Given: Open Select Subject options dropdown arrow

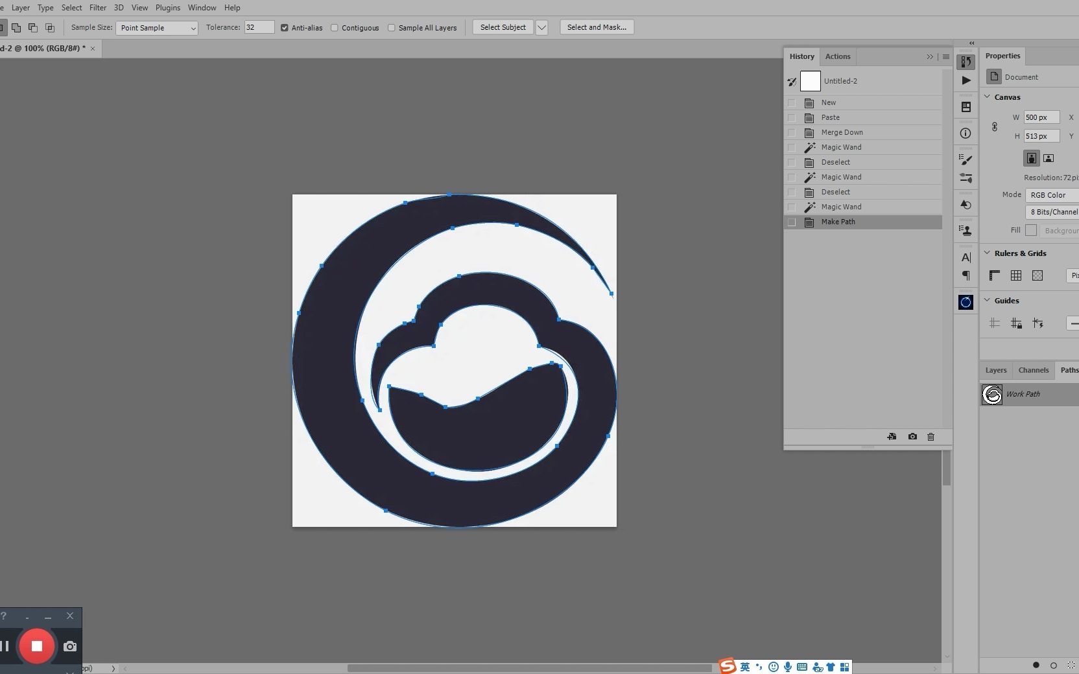Looking at the screenshot, I should coord(542,27).
